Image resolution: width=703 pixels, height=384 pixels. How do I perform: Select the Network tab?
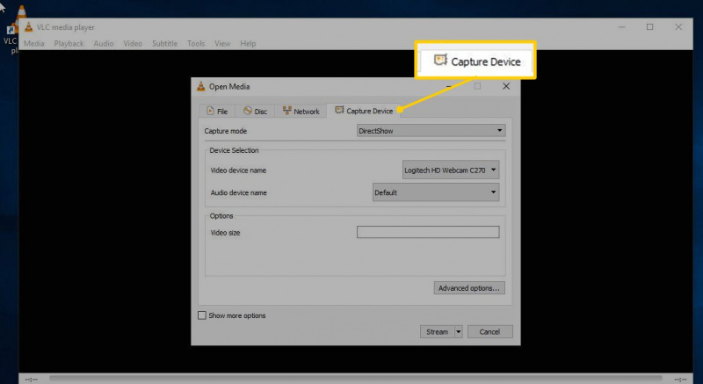pyautogui.click(x=301, y=111)
